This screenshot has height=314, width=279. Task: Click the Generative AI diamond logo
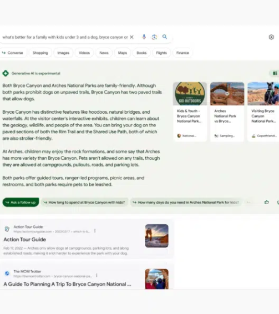[6, 73]
